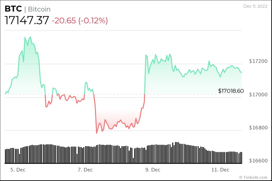Click the -20.65 (-0.12%) change text
Screen dimensions: 272x181
pyautogui.click(x=80, y=21)
